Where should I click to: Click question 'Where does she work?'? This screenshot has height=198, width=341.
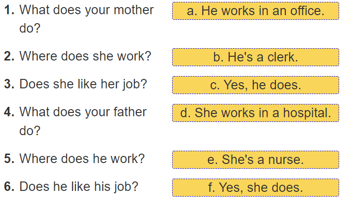(x=85, y=56)
